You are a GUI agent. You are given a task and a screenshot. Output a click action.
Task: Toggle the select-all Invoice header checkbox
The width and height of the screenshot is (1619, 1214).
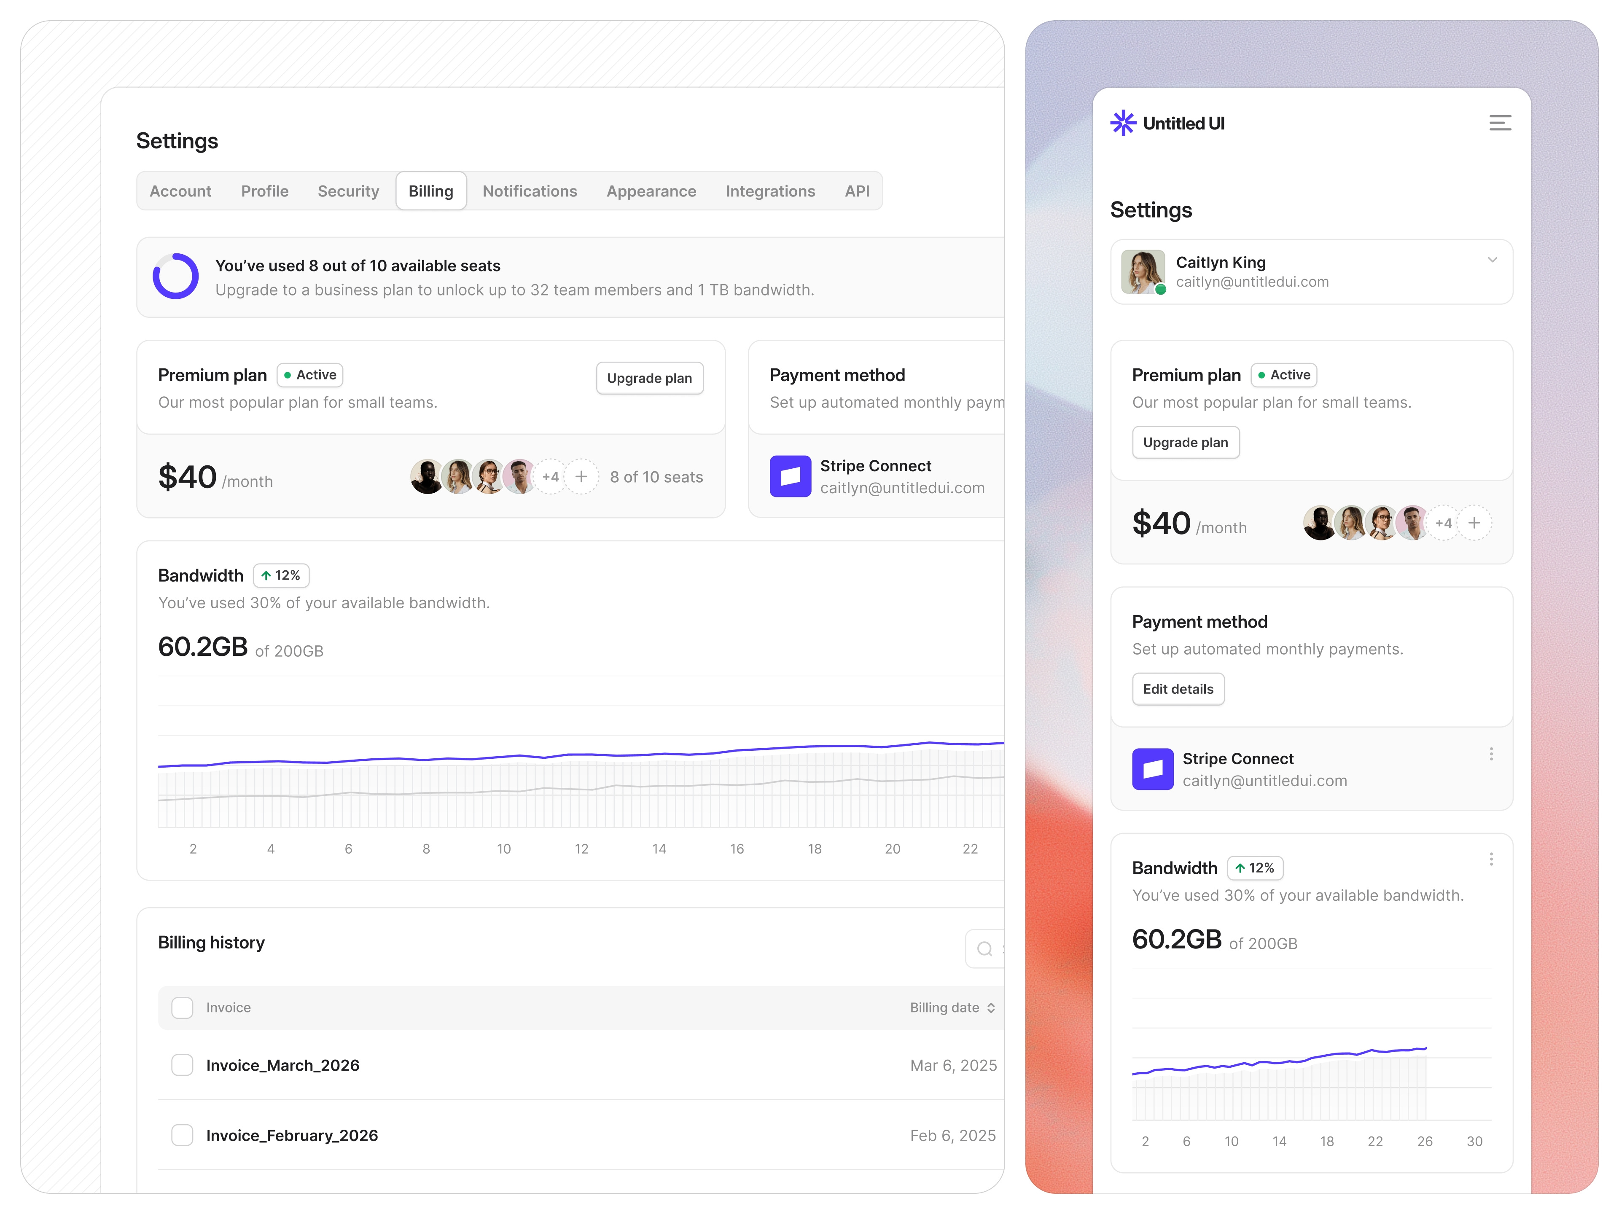tap(182, 1007)
